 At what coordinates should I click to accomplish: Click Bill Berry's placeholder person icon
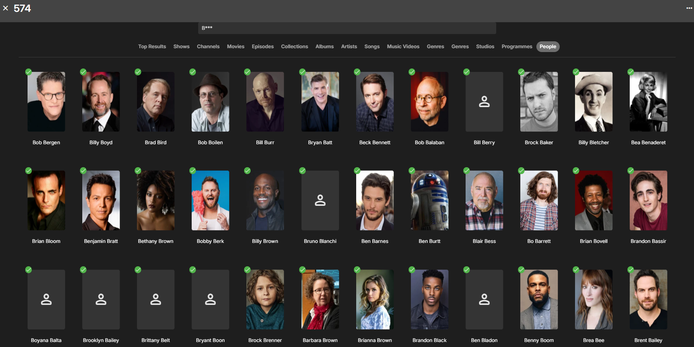[x=484, y=102]
